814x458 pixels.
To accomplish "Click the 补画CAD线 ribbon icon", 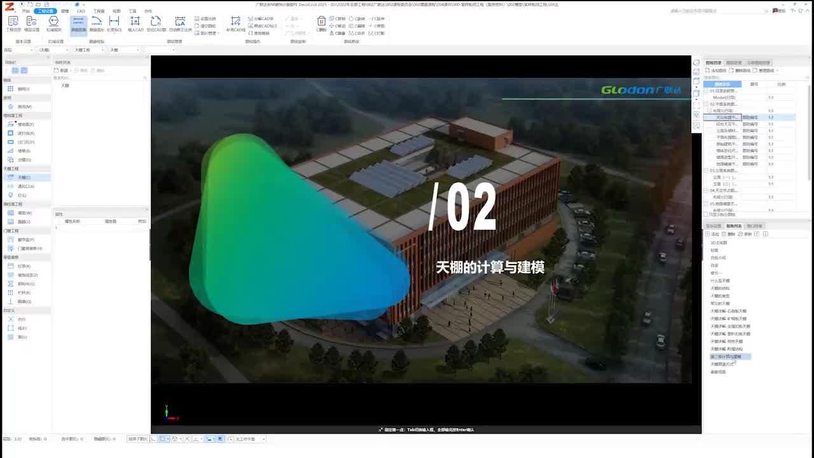I will click(236, 25).
